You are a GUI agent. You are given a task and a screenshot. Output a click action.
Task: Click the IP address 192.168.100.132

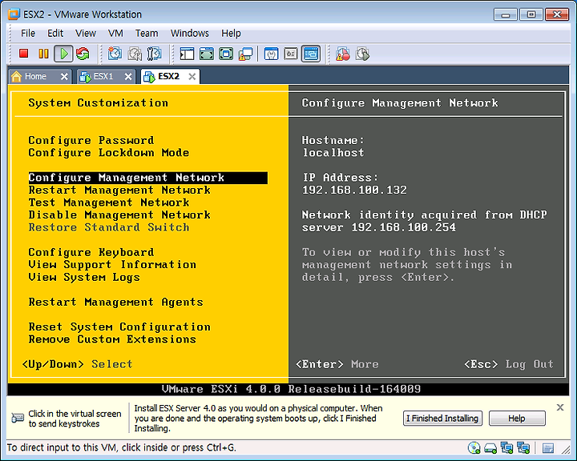click(x=354, y=190)
